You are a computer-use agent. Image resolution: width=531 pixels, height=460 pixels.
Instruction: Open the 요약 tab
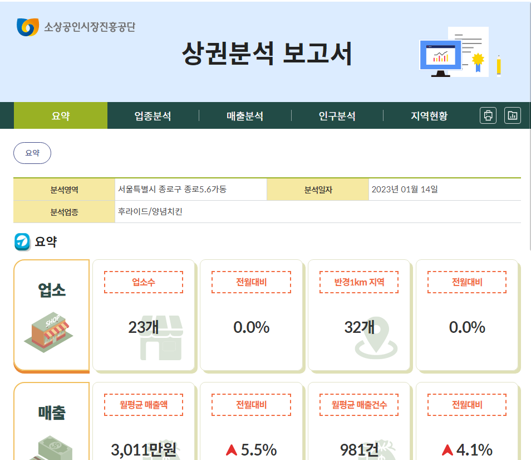(61, 115)
